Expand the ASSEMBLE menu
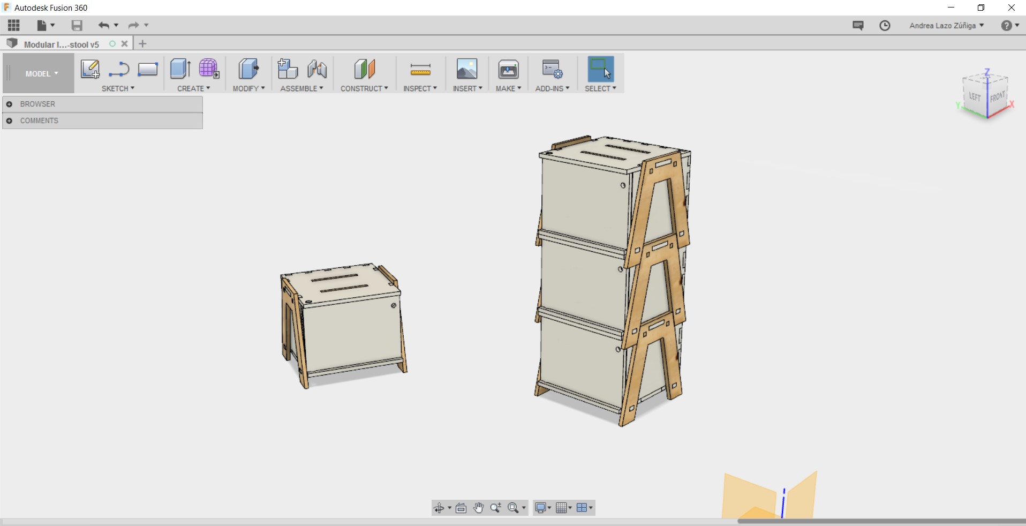The image size is (1026, 526). tap(302, 88)
